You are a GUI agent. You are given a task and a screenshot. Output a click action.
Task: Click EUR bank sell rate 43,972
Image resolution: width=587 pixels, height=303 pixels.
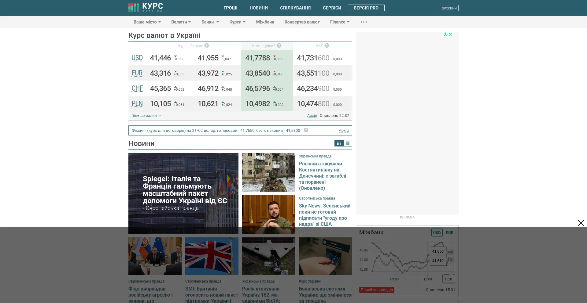(x=208, y=73)
